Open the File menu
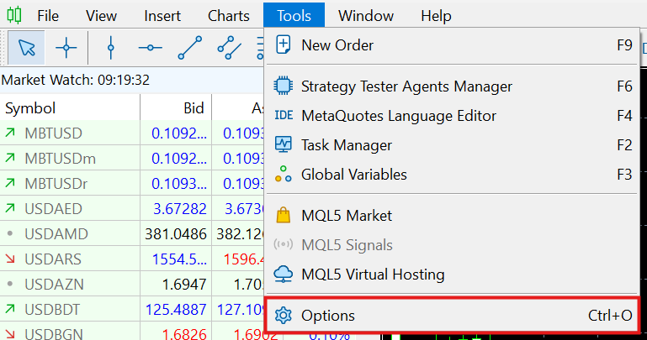 pos(48,16)
